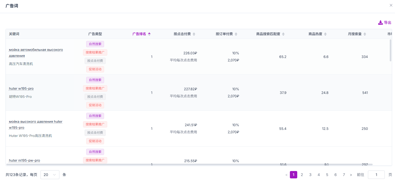Click the export download icon
The image size is (395, 181).
pos(381,23)
